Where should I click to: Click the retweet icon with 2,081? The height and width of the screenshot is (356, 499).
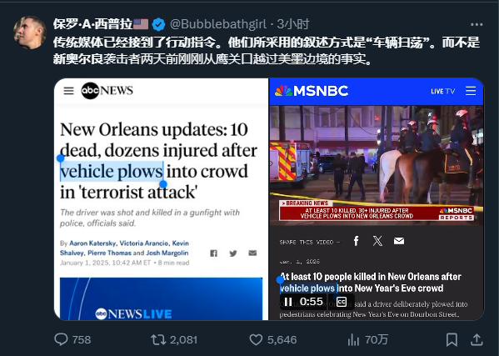coord(158,340)
